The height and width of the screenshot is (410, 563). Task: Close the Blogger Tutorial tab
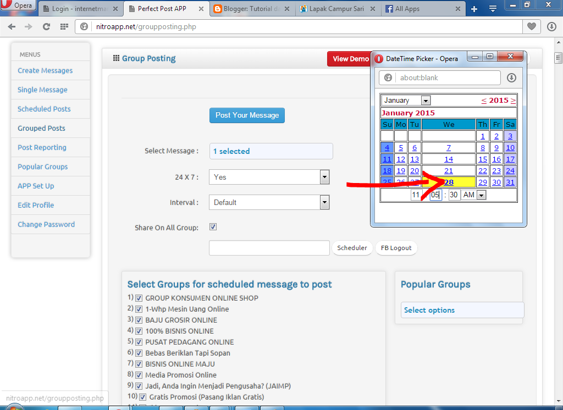[287, 9]
